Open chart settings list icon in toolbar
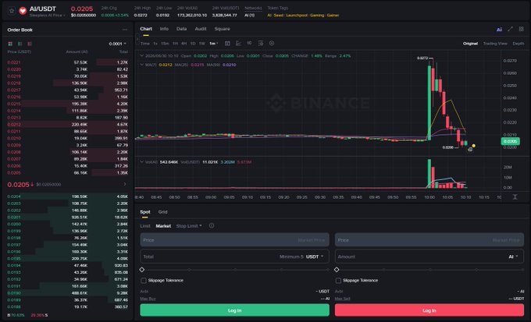Image resolution: width=531 pixels, height=322 pixels. pos(260,44)
